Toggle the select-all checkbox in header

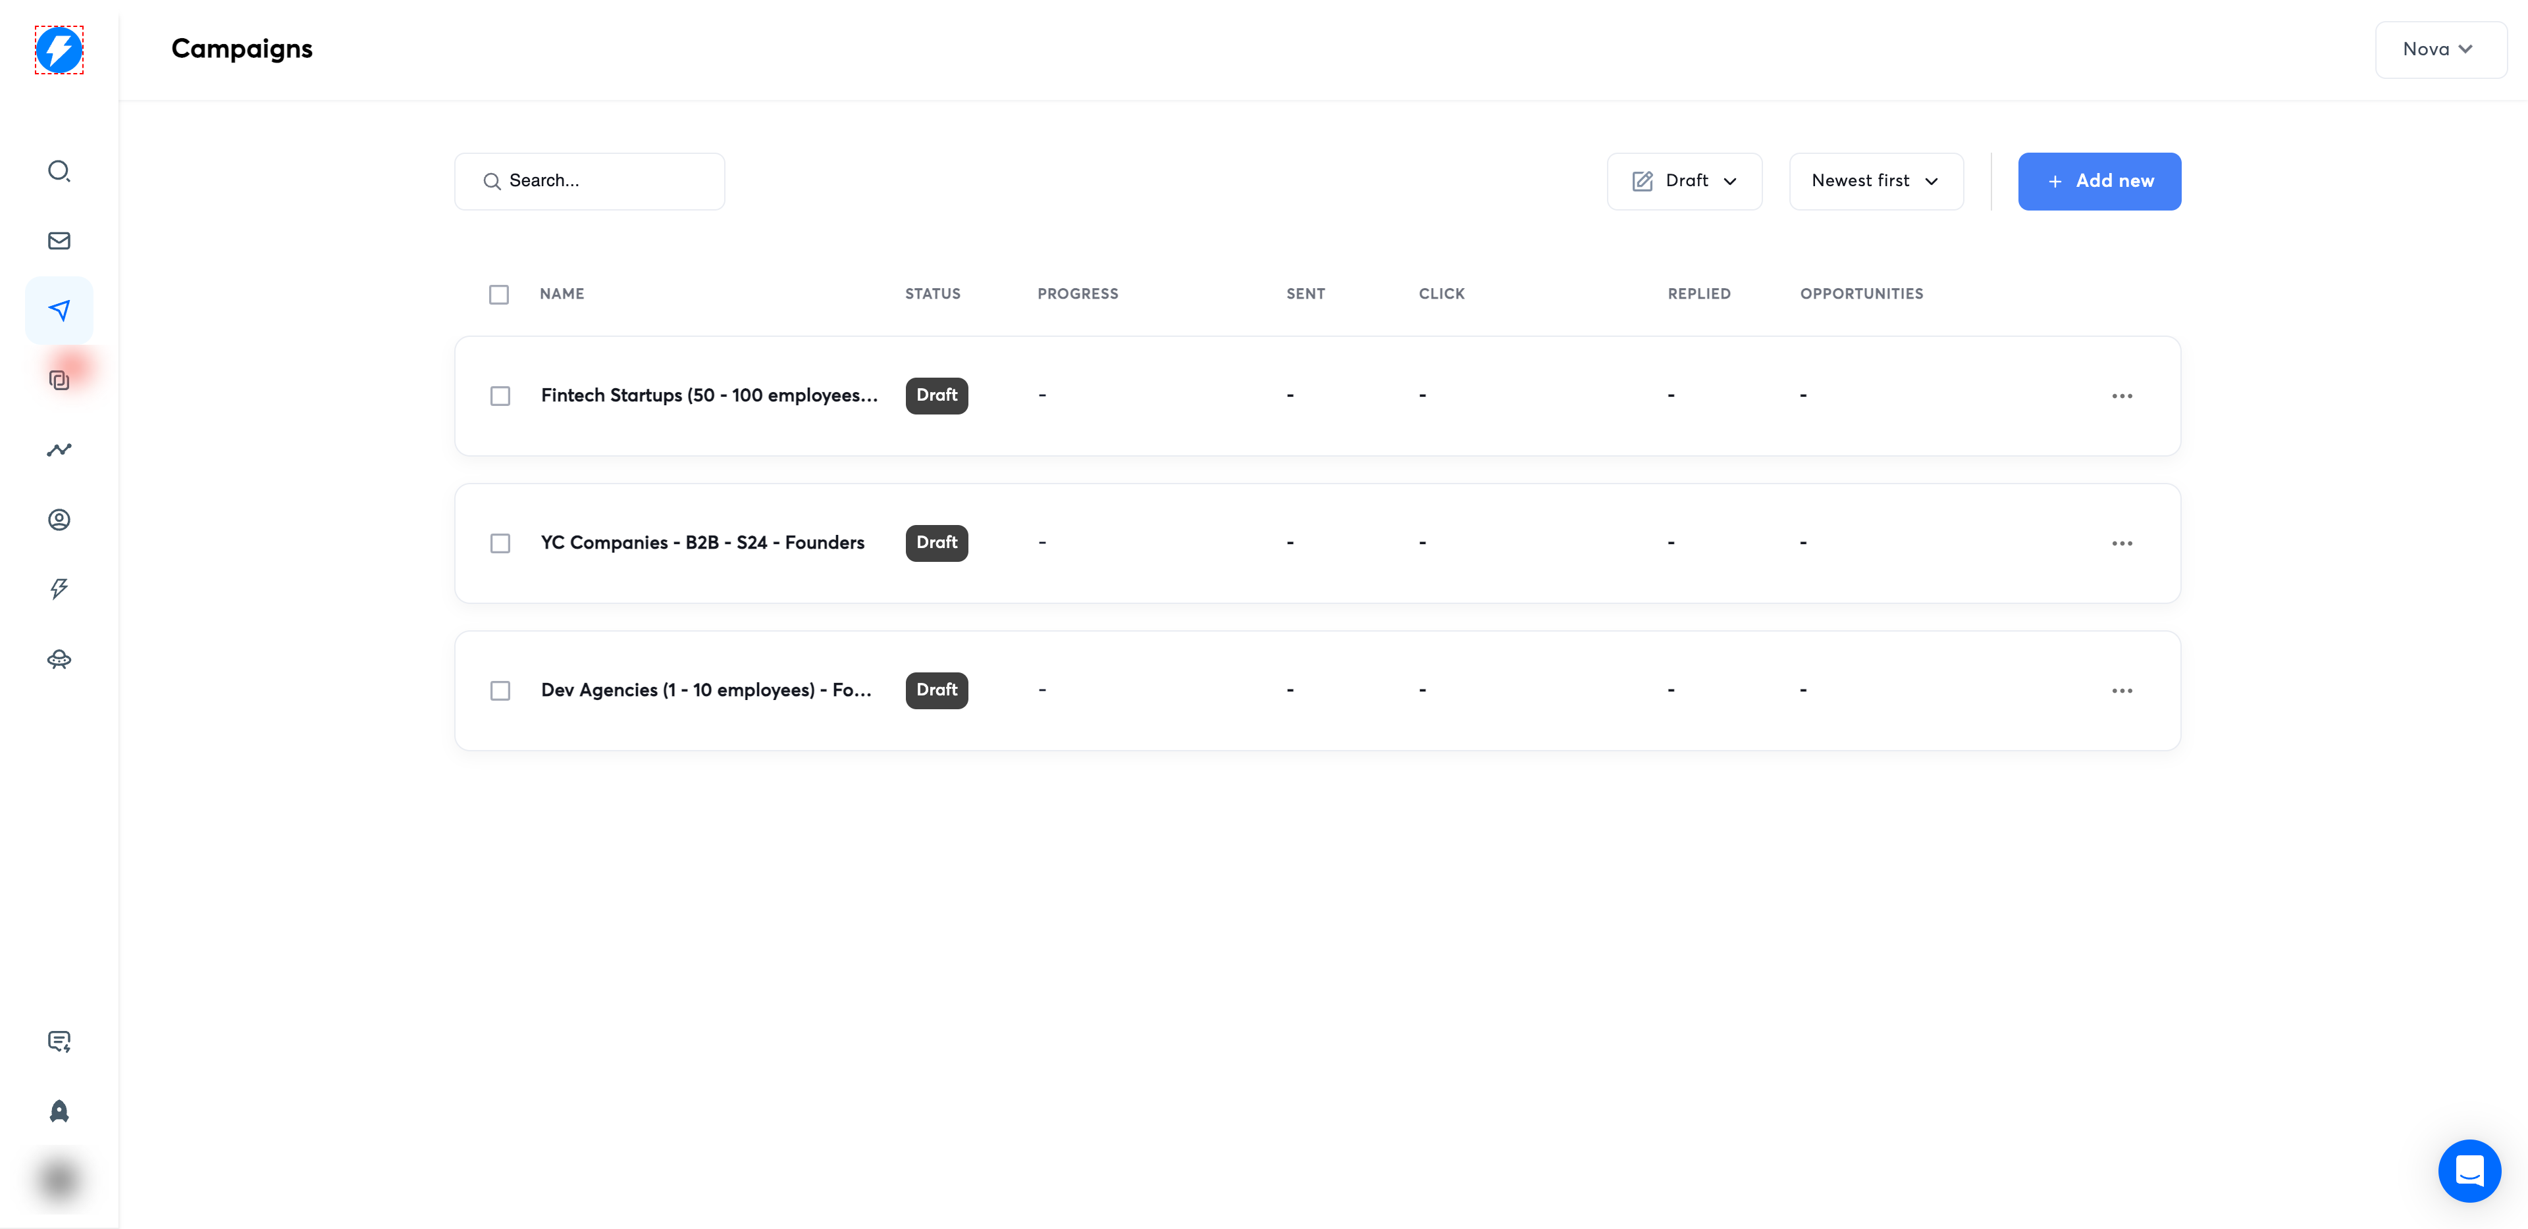pyautogui.click(x=498, y=294)
